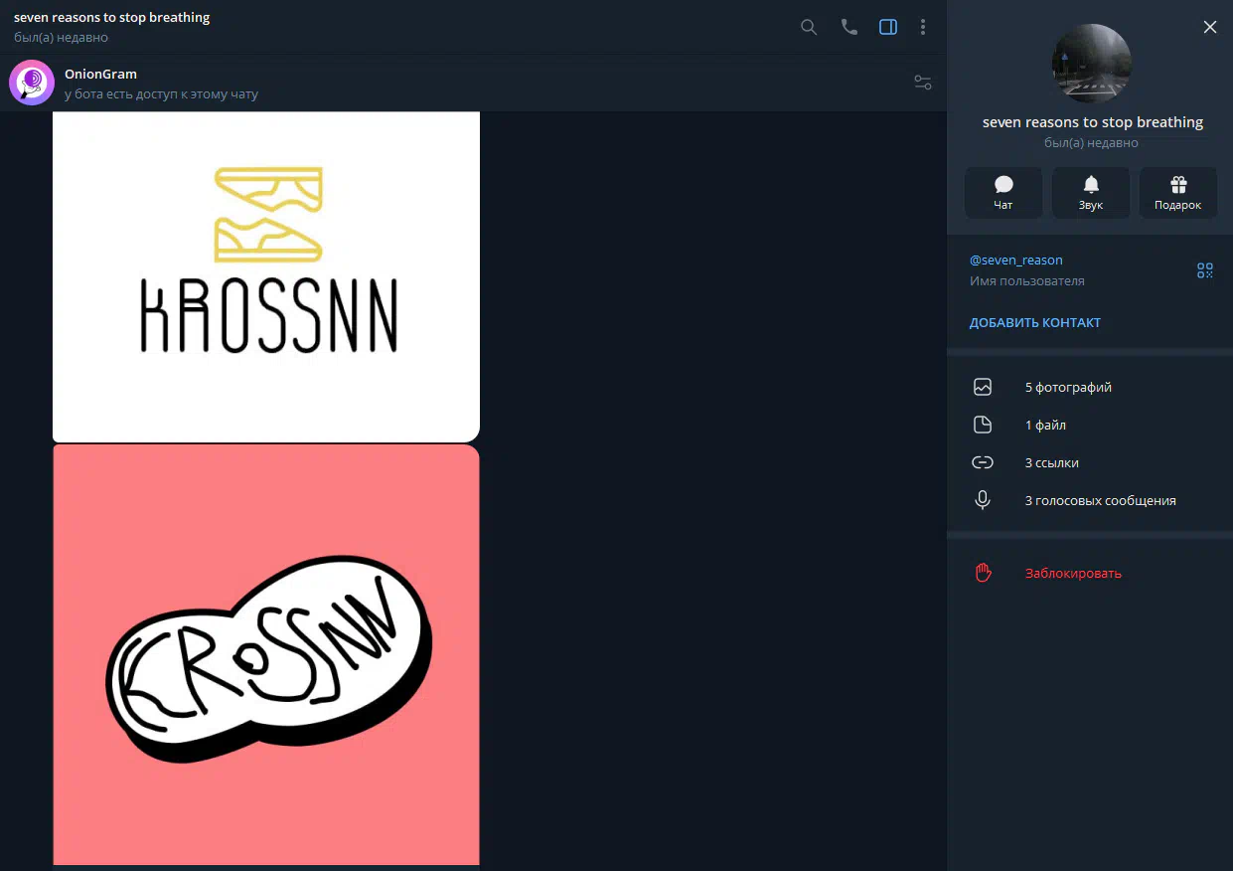The height and width of the screenshot is (871, 1233).
Task: Open OnionGram bot settings sliders icon
Action: pyautogui.click(x=923, y=83)
